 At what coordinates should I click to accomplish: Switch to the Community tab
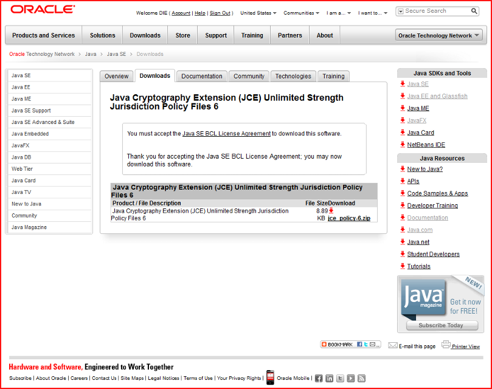(x=249, y=76)
